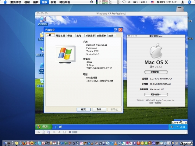Switch to the 電腦名稱 tab
195x146 pixels.
click(60, 36)
